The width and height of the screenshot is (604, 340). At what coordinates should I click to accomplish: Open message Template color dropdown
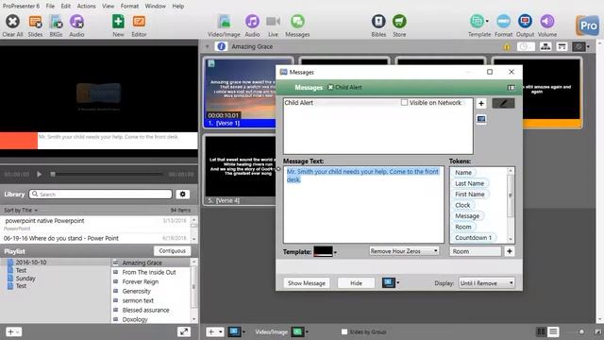coord(335,252)
